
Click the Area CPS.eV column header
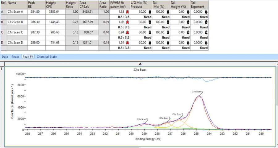click(89, 4)
